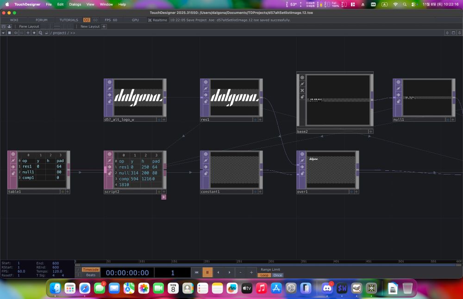Click the X cooking flag on base2
The image size is (463, 299).
pyautogui.click(x=302, y=90)
